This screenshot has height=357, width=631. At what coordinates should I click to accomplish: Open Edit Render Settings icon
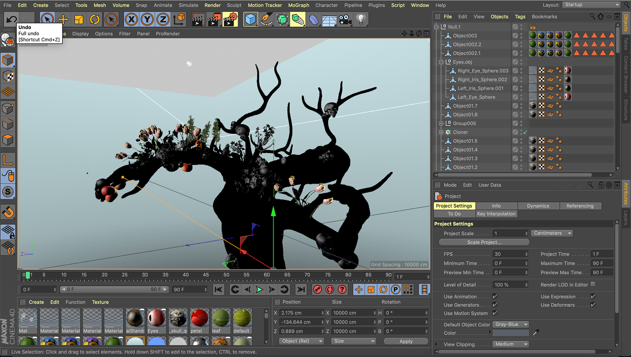[230, 20]
